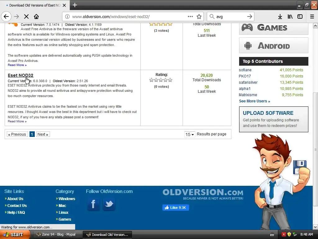
Task: Read More about Avast antivirus
Action: pos(17,65)
